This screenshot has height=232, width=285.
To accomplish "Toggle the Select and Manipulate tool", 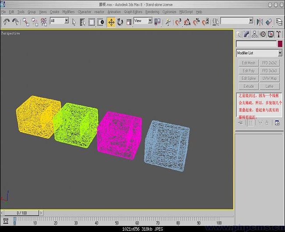I will [168, 22].
